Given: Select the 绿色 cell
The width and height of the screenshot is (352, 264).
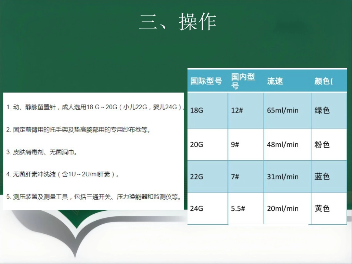Looking at the screenshot, I should (329, 110).
